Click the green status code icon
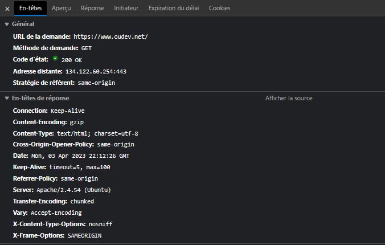385x245 pixels. click(x=55, y=59)
